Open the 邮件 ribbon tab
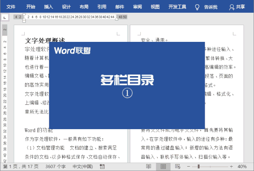This screenshot has height=171, width=254. 120,7
